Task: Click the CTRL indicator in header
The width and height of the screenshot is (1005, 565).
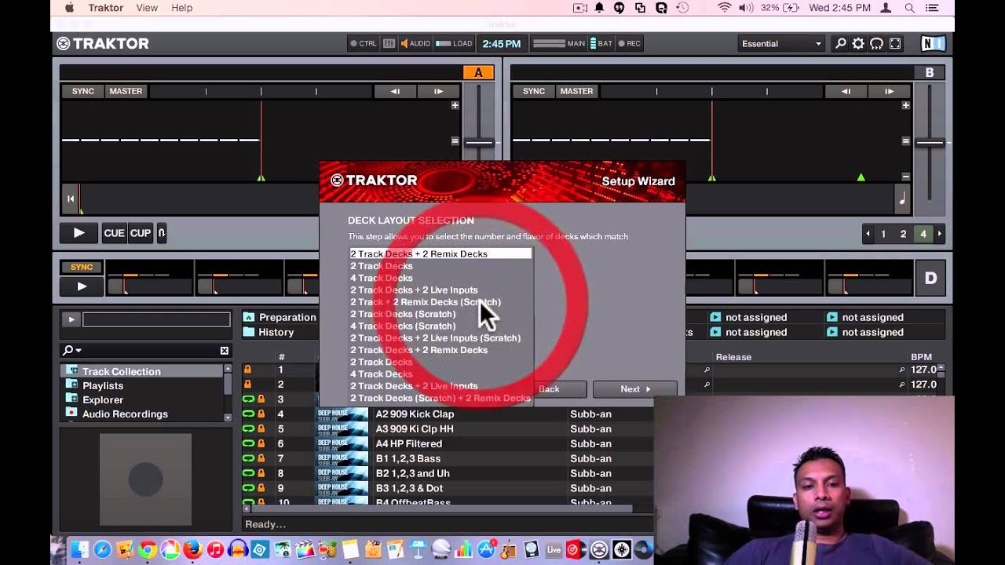Action: pyautogui.click(x=364, y=44)
